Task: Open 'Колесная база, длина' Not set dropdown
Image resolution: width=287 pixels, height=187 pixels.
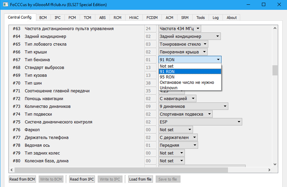Action: coord(172,161)
